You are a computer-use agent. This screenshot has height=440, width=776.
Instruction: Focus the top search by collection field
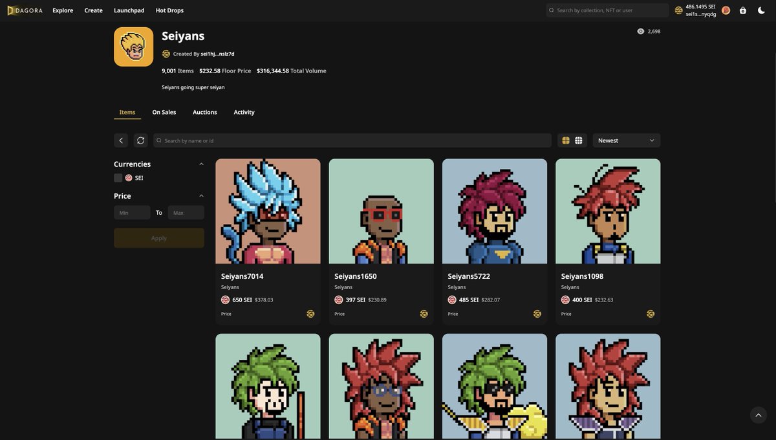[x=607, y=10]
